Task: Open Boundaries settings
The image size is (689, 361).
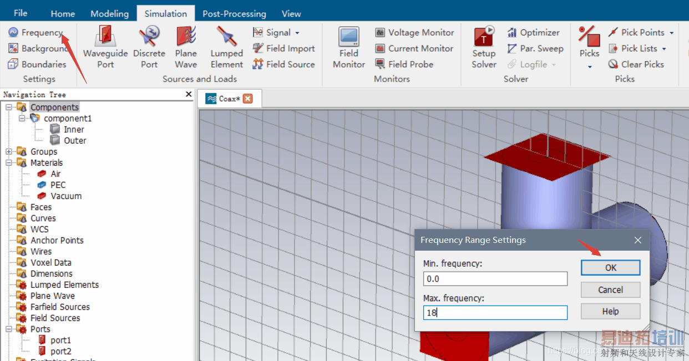Action: pyautogui.click(x=37, y=64)
